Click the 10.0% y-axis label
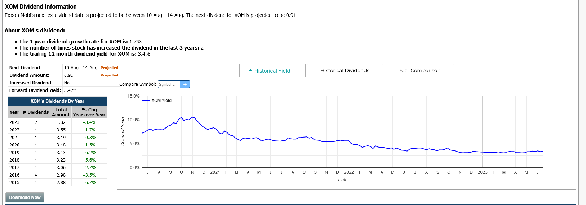The image size is (586, 205). (133, 120)
